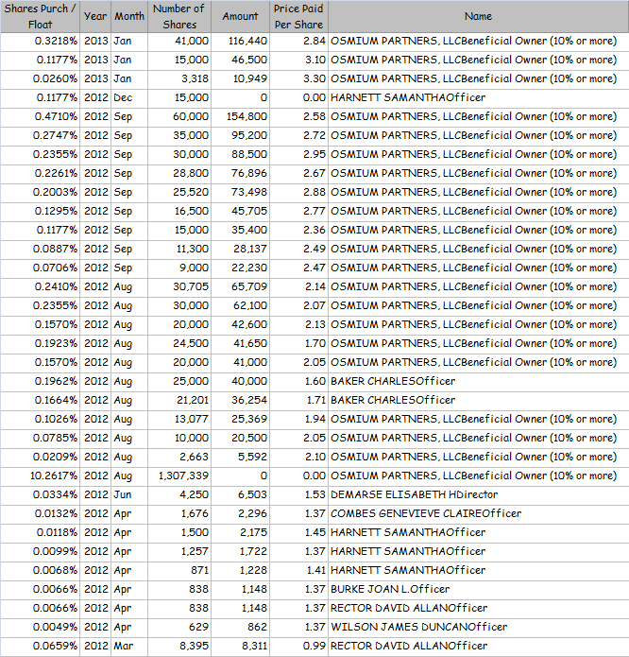Click the 25,369 amount cell
Image resolution: width=629 pixels, height=657 pixels.
[x=240, y=419]
